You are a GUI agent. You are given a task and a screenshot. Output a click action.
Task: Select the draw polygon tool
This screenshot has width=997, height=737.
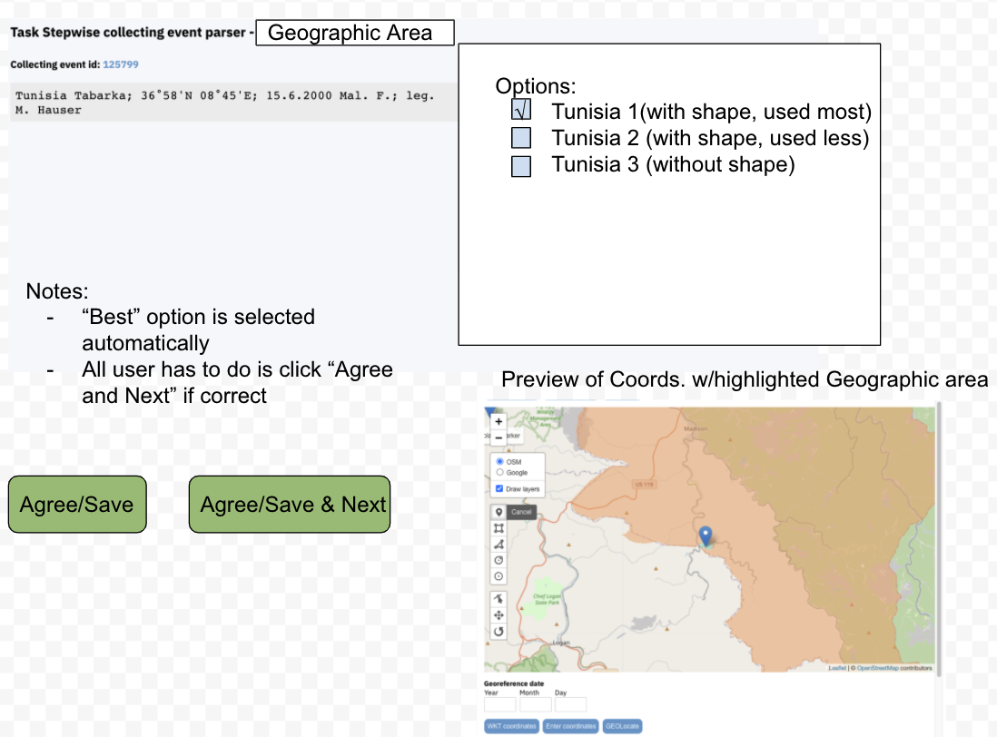coord(498,544)
